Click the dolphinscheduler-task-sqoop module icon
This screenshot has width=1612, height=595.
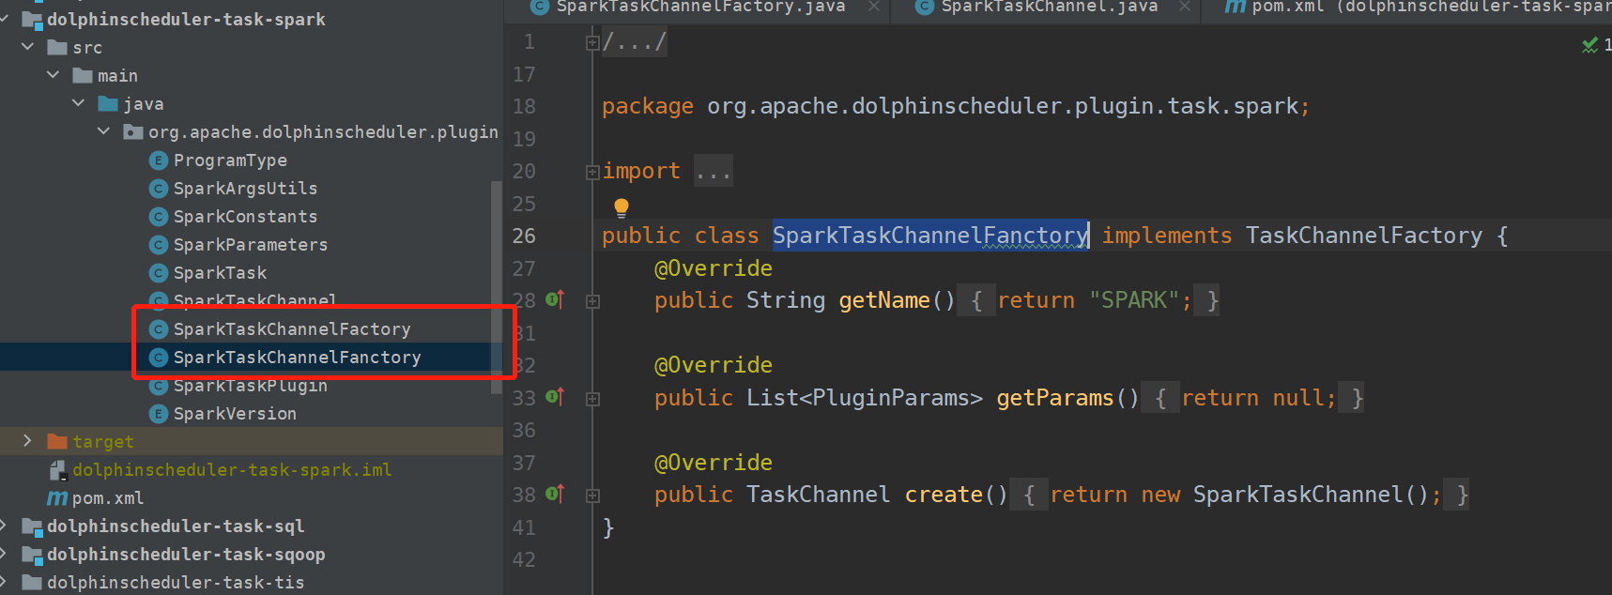32,555
